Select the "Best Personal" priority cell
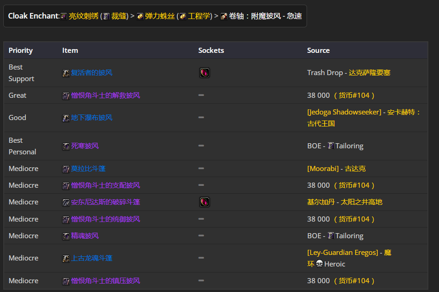439x292 pixels. coord(22,146)
